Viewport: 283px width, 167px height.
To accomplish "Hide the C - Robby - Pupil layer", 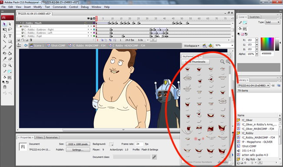I will pos(89,36).
